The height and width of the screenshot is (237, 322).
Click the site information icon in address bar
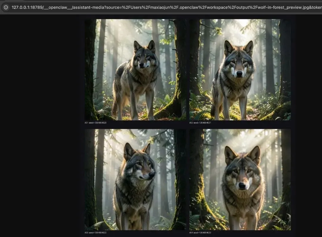click(6, 7)
